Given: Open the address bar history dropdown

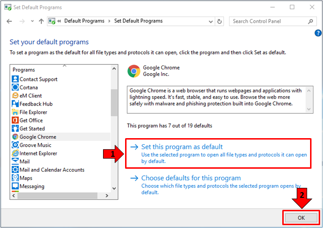Looking at the screenshot, I should tap(210, 22).
